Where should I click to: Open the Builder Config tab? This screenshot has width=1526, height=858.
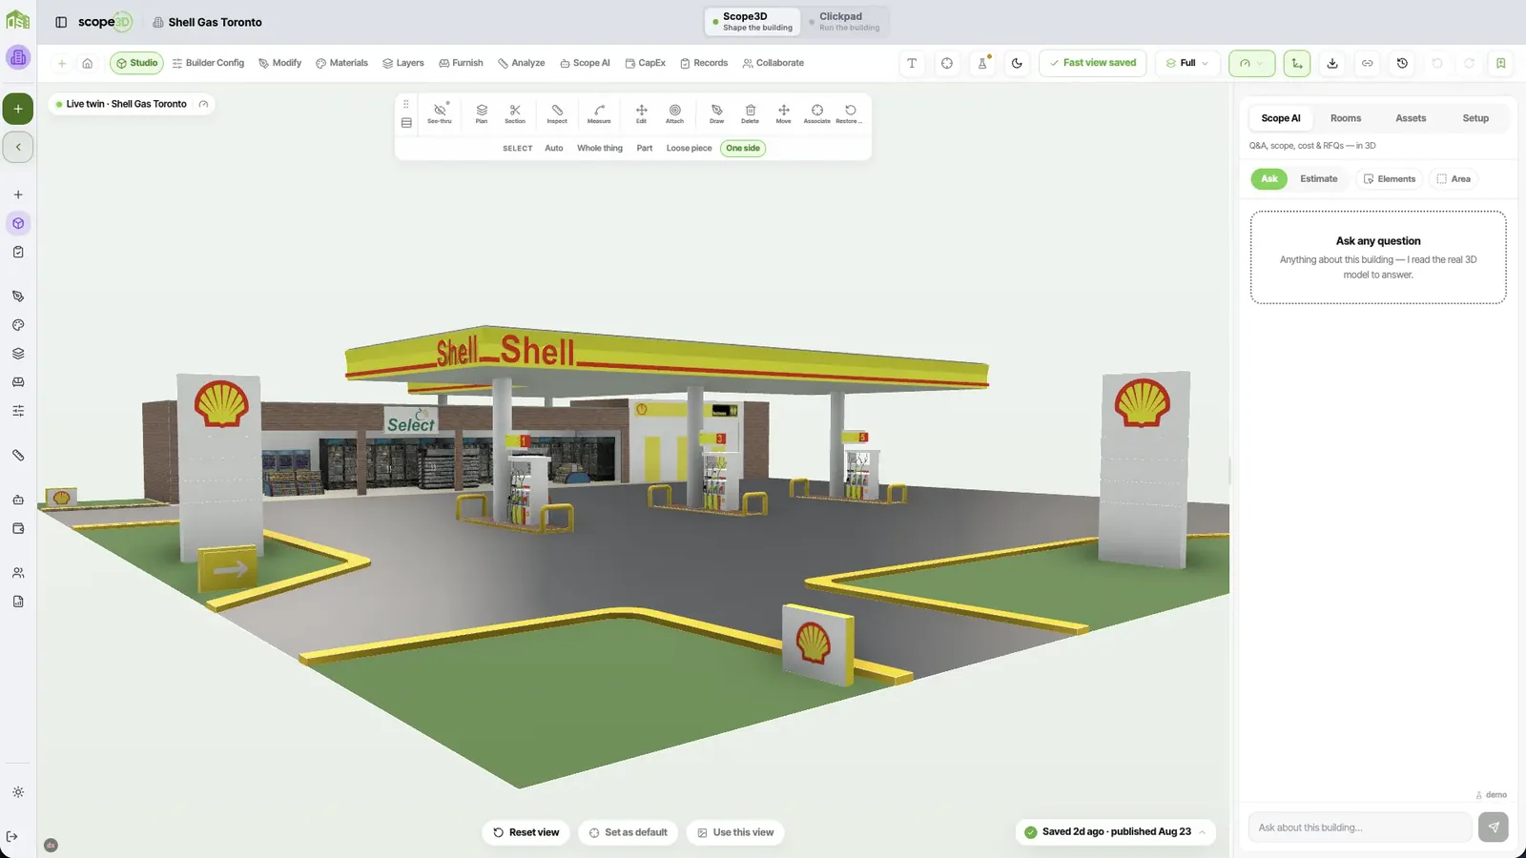208,63
